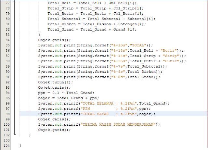Click line number 85 in the gutter

pyautogui.click(x=7, y=45)
